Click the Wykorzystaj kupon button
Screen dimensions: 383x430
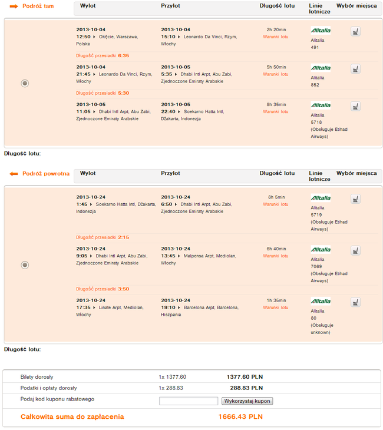point(247,401)
